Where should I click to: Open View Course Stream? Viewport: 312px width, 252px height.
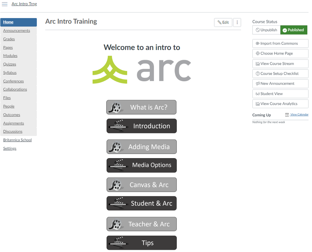(280, 63)
